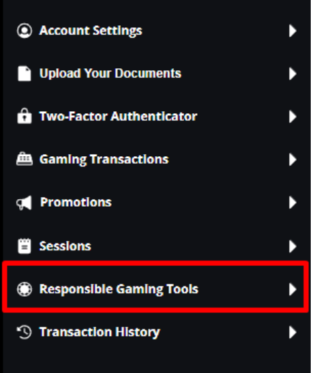Expand the Two-Factor Authenticator arrow
This screenshot has height=373, width=311.
point(293,117)
